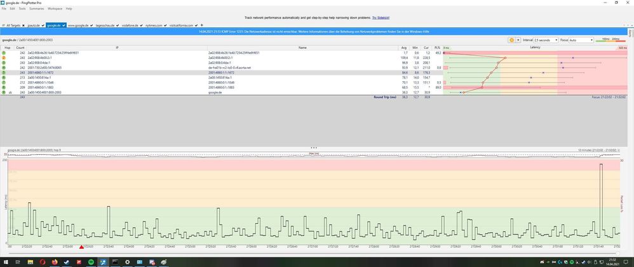
Task: Switch to the visitcalifornia.com tab
Action: pyautogui.click(x=181, y=25)
